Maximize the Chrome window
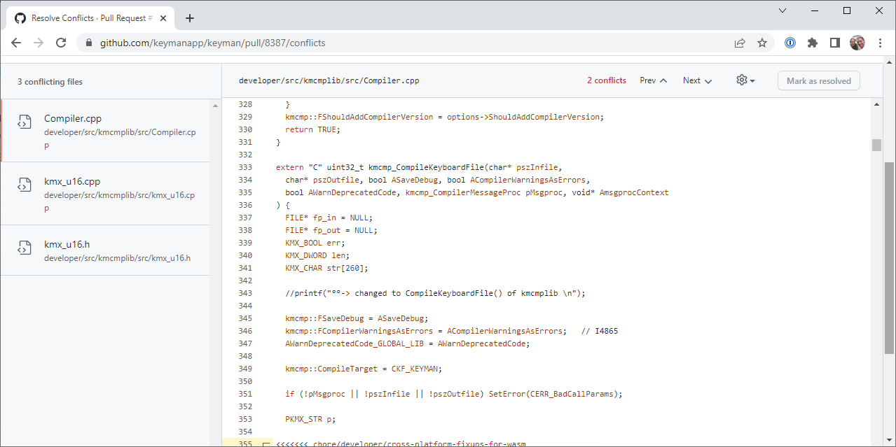This screenshot has height=447, width=896. [847, 10]
